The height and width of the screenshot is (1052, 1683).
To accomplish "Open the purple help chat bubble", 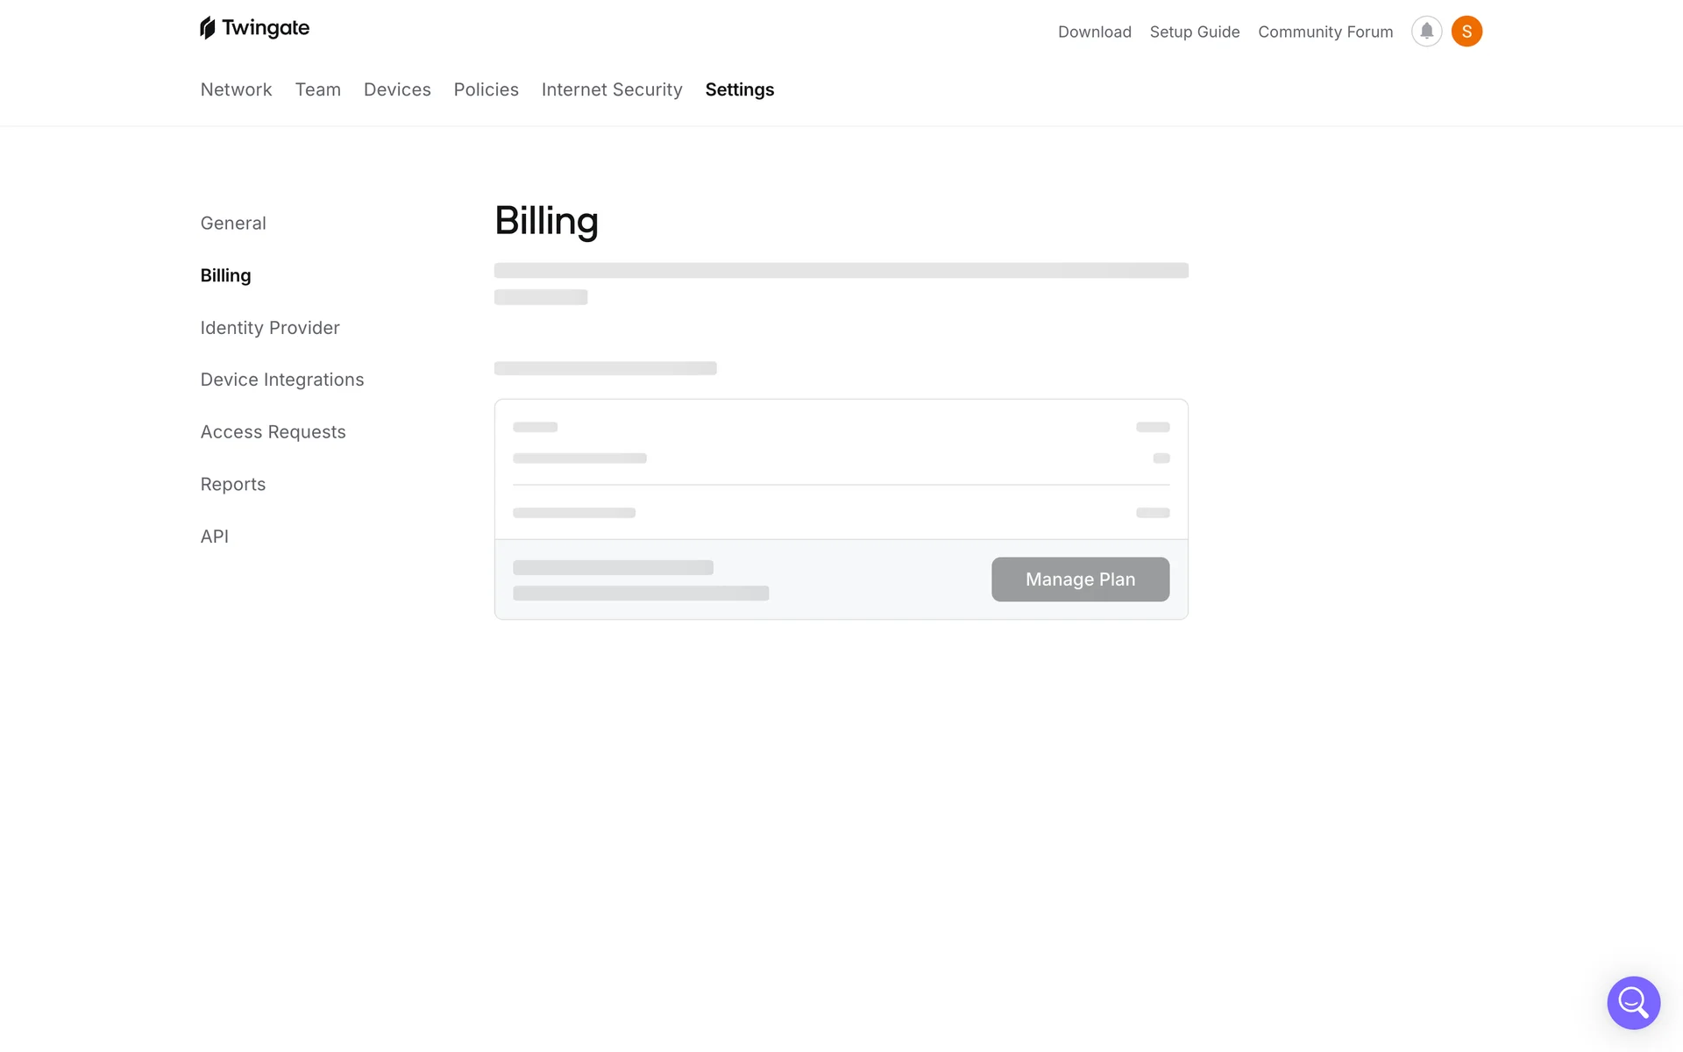I will coord(1633,1002).
